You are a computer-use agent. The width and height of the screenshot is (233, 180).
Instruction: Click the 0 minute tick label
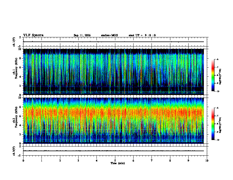[x=23, y=161]
